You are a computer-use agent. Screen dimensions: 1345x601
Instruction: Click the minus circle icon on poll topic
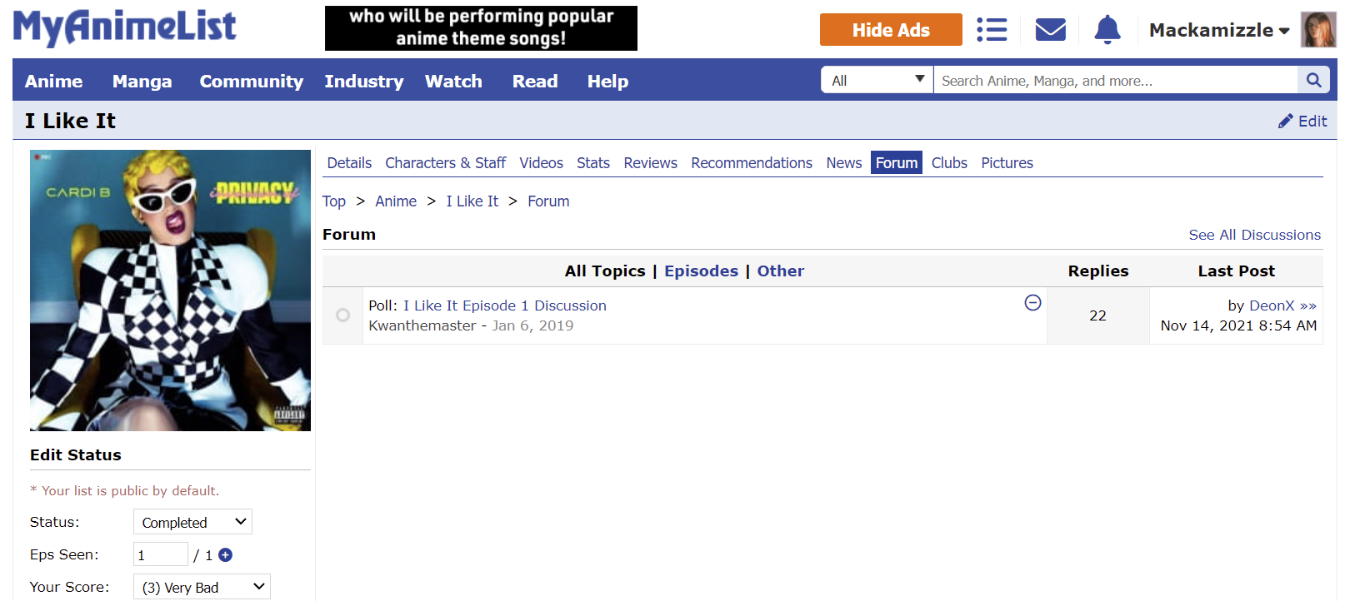1032,303
